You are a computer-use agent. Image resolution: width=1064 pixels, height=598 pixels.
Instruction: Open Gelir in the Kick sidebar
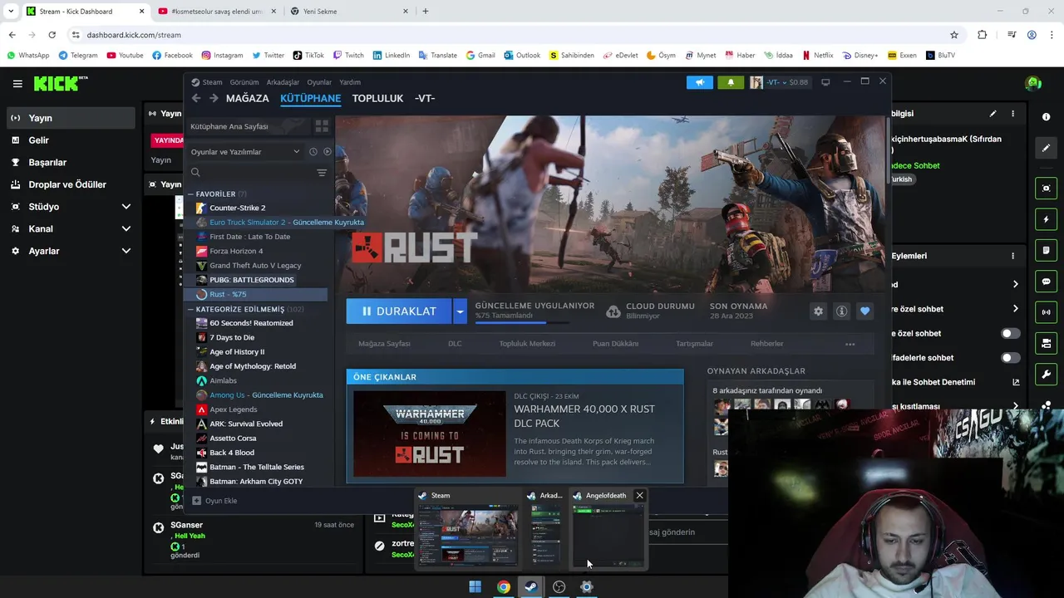pyautogui.click(x=71, y=140)
